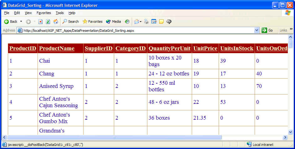Open the Tools menu
Viewport: 295px width, 149px height.
59,13
